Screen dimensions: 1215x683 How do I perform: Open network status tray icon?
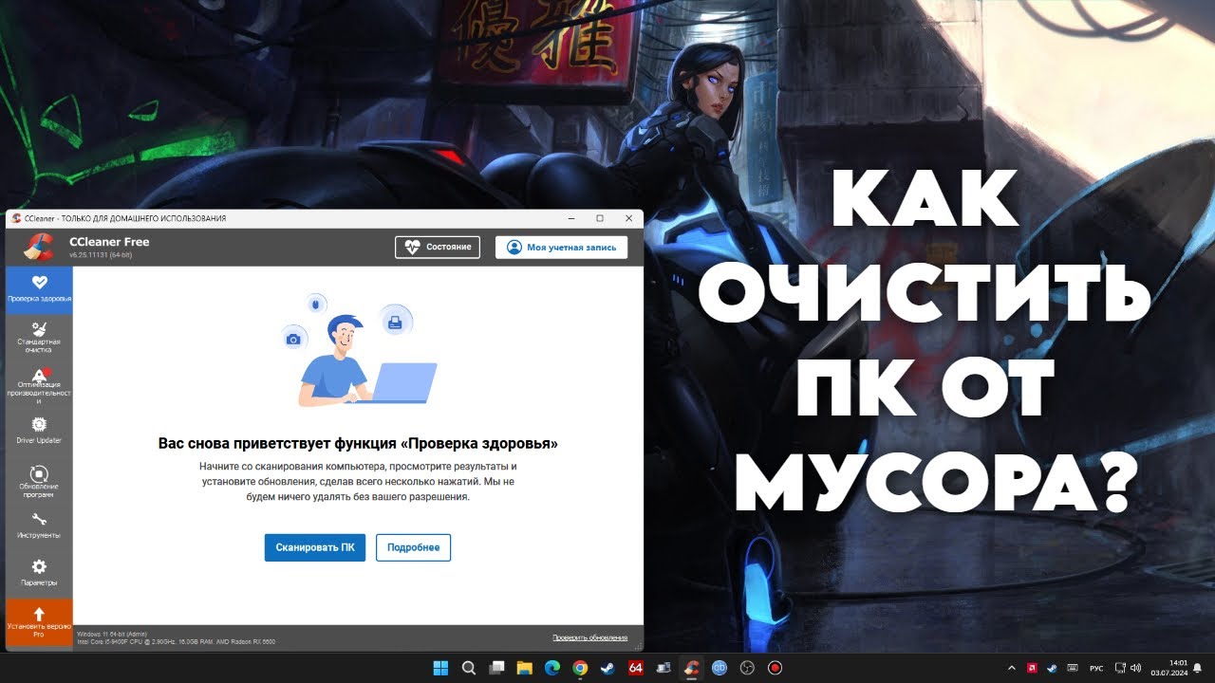coord(1120,668)
